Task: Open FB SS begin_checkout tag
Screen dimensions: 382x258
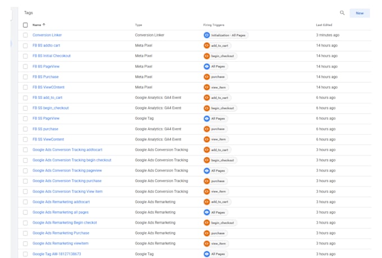Action: coord(51,108)
